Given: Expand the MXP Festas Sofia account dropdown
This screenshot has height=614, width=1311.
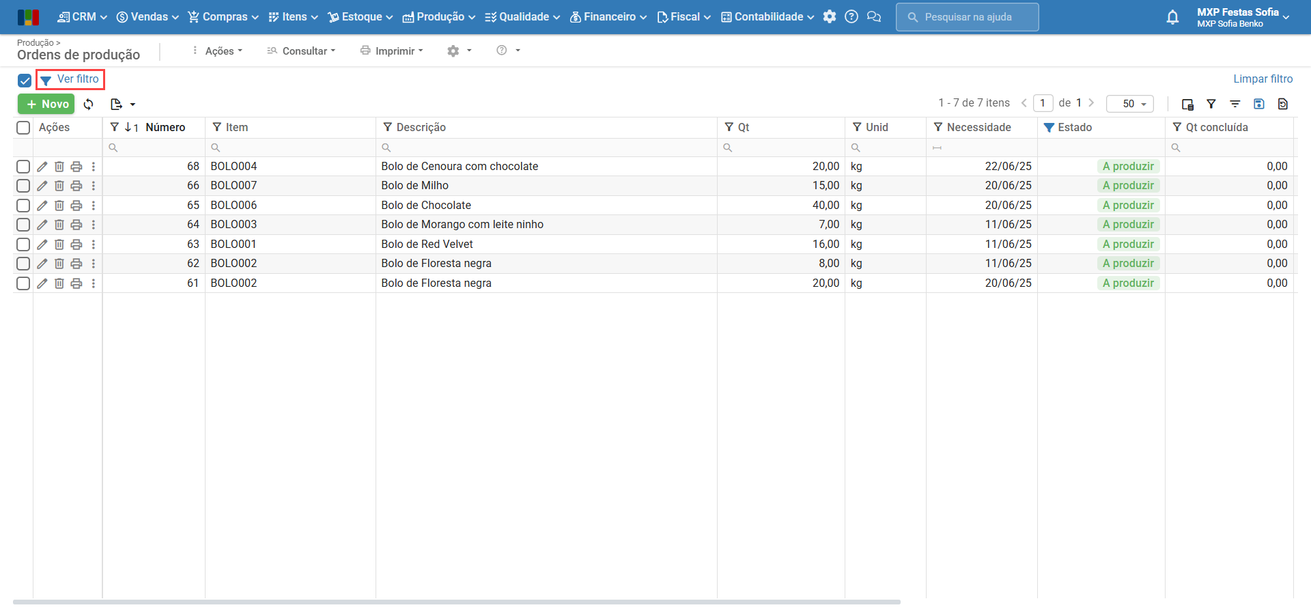Looking at the screenshot, I should coord(1243,17).
